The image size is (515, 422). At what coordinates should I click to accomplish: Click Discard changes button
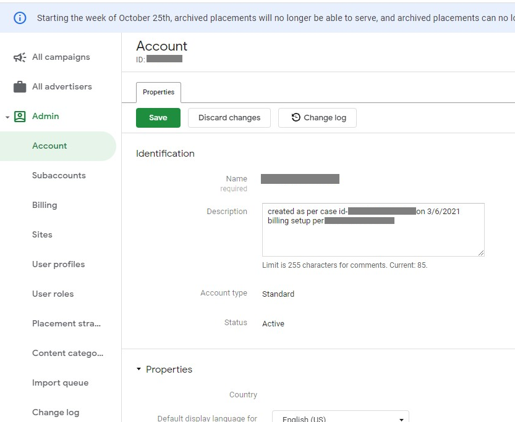(x=229, y=118)
